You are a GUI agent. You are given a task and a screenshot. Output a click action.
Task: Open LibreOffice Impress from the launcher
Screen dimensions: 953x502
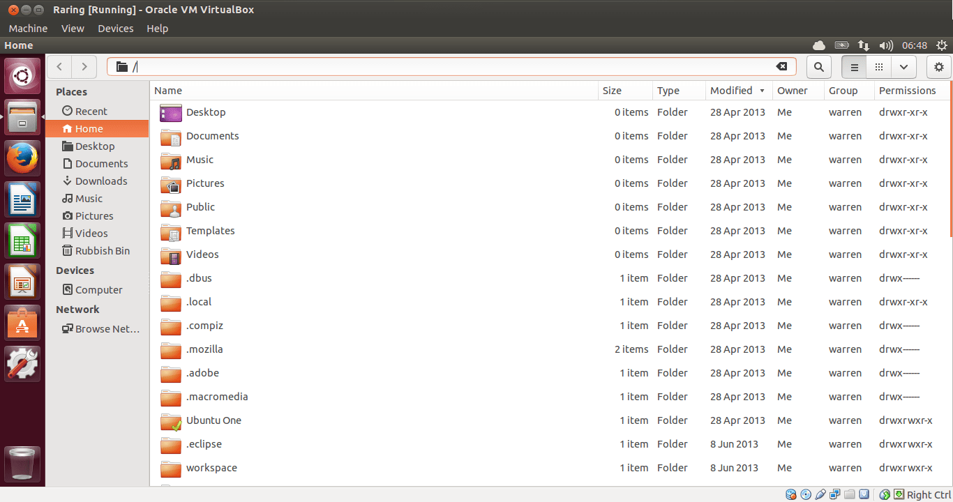pyautogui.click(x=23, y=282)
